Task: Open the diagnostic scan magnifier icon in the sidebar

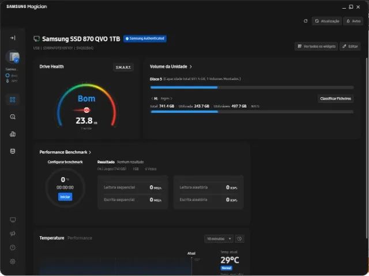Action: click(13, 117)
